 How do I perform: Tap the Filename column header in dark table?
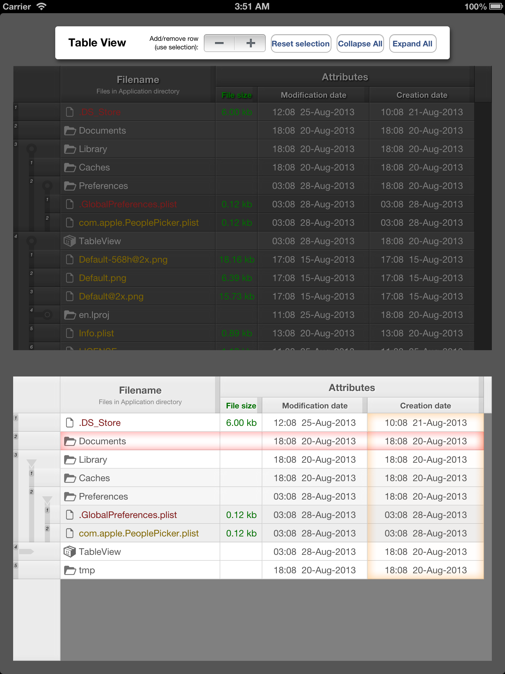[x=138, y=84]
